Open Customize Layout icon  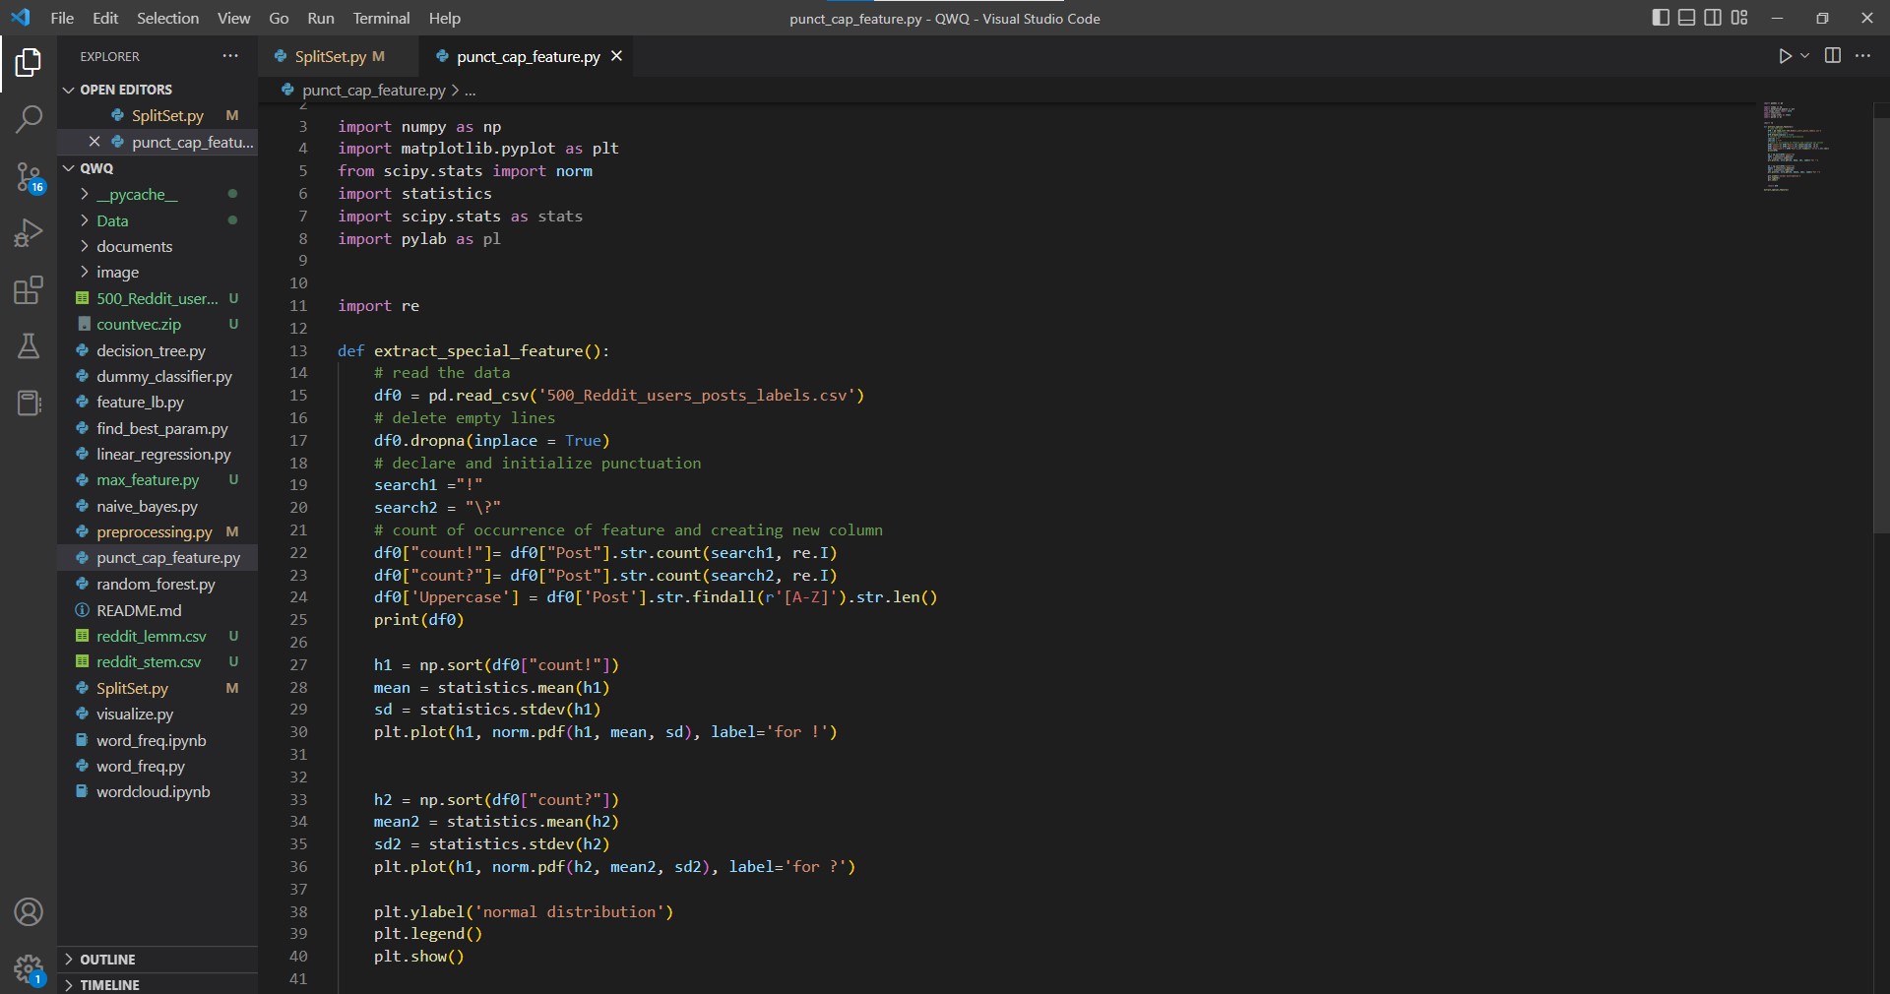(1739, 18)
